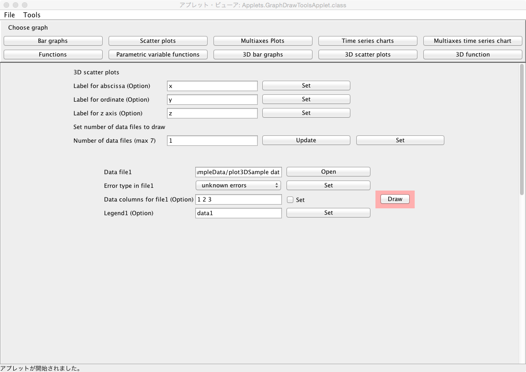This screenshot has height=372, width=526.
Task: Click the Legend1 input field
Action: (x=239, y=213)
